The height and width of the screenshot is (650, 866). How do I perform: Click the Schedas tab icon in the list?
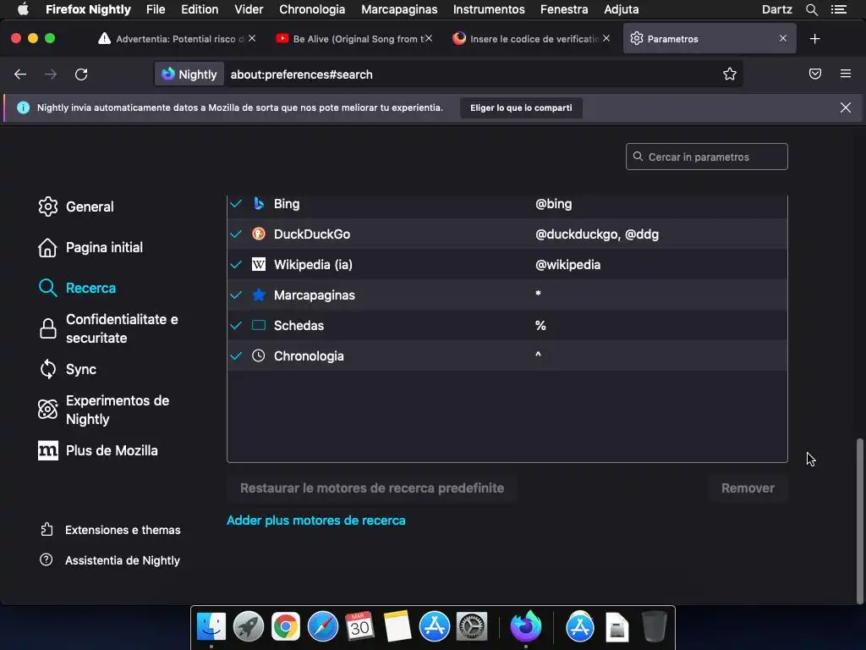point(259,325)
